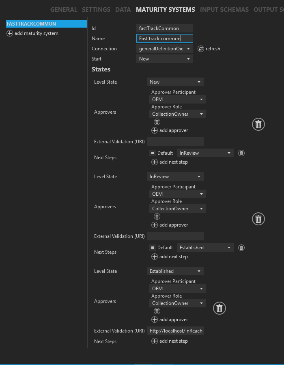Remove the Established next step via trash icon
Image resolution: width=284 pixels, height=365 pixels.
[241, 248]
